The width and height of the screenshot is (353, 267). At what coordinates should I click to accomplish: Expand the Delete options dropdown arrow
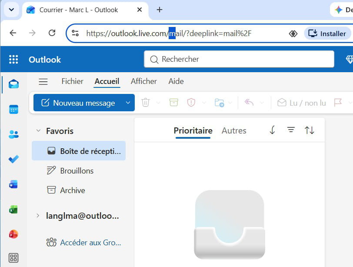(158, 103)
